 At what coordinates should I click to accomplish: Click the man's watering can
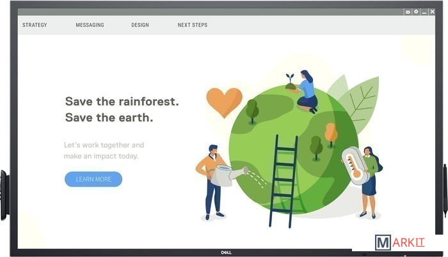point(227,175)
